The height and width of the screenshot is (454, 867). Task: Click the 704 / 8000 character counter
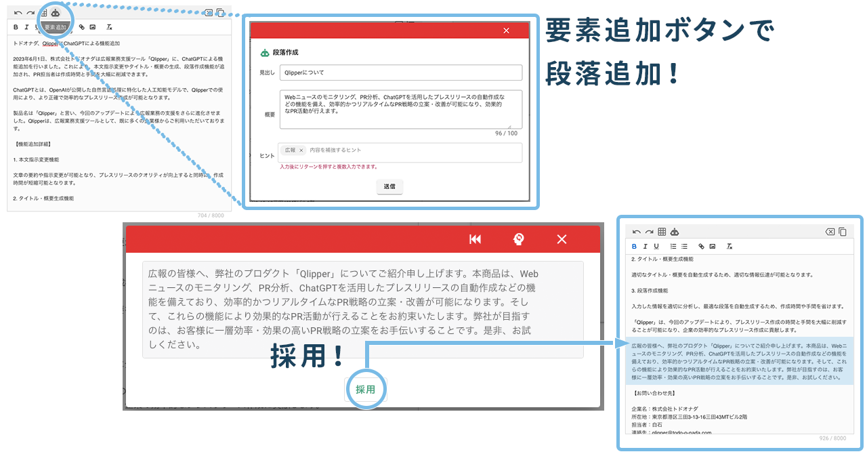point(212,215)
